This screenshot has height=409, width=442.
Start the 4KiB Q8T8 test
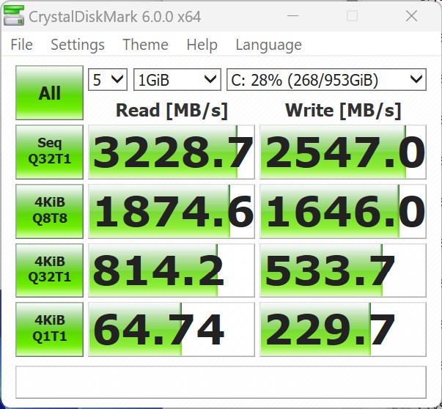49,211
